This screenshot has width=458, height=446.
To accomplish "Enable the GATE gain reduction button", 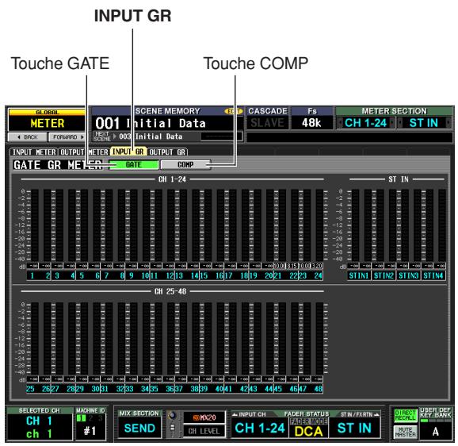I will click(134, 164).
